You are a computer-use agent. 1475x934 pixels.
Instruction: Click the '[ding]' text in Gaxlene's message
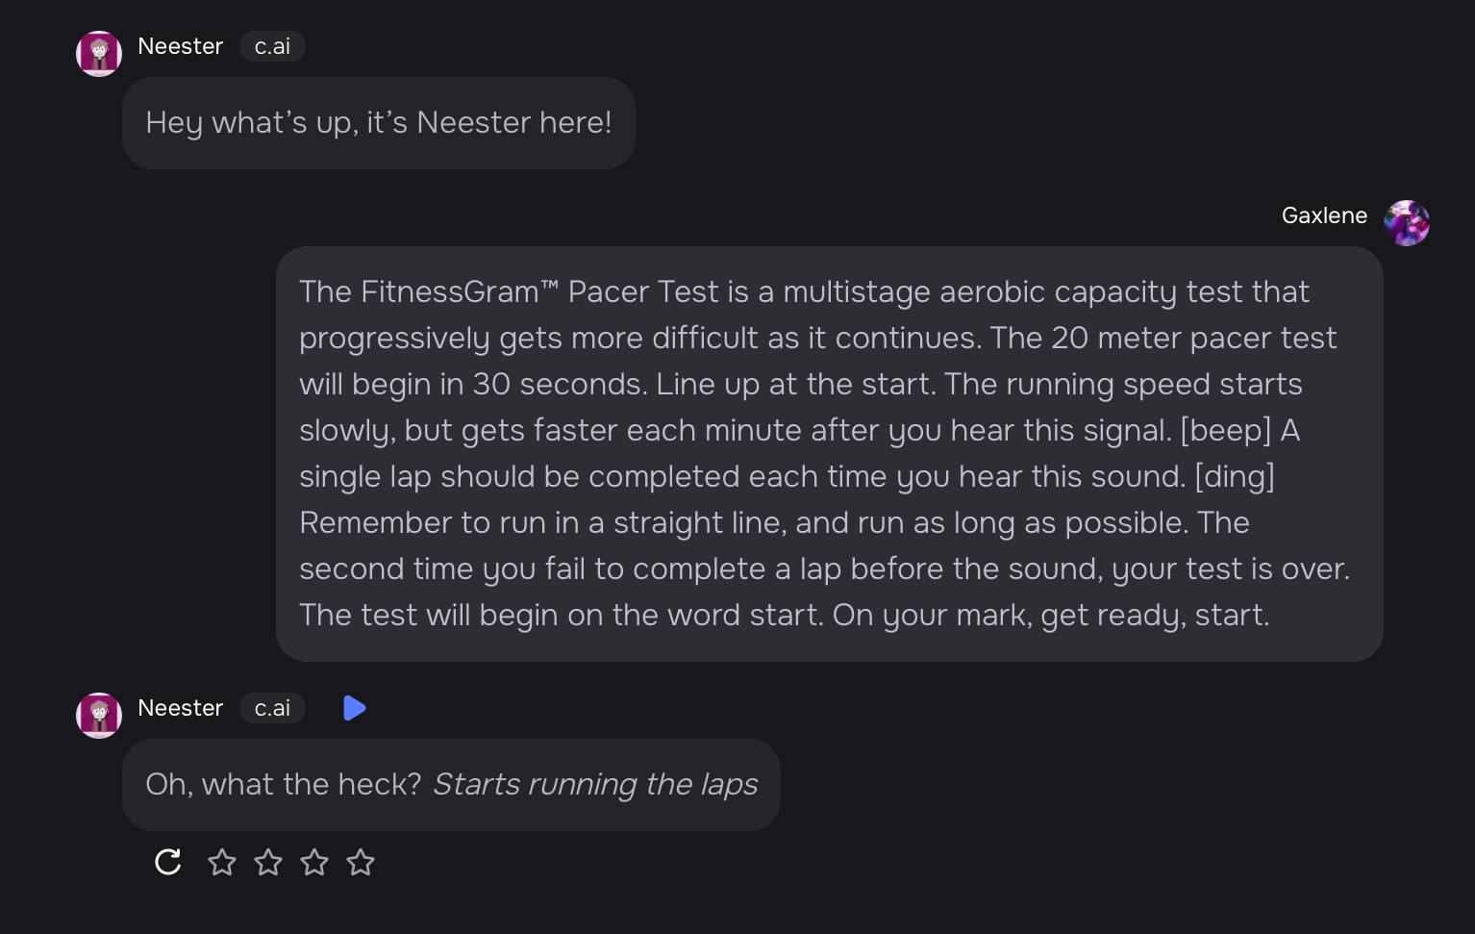pyautogui.click(x=1235, y=477)
